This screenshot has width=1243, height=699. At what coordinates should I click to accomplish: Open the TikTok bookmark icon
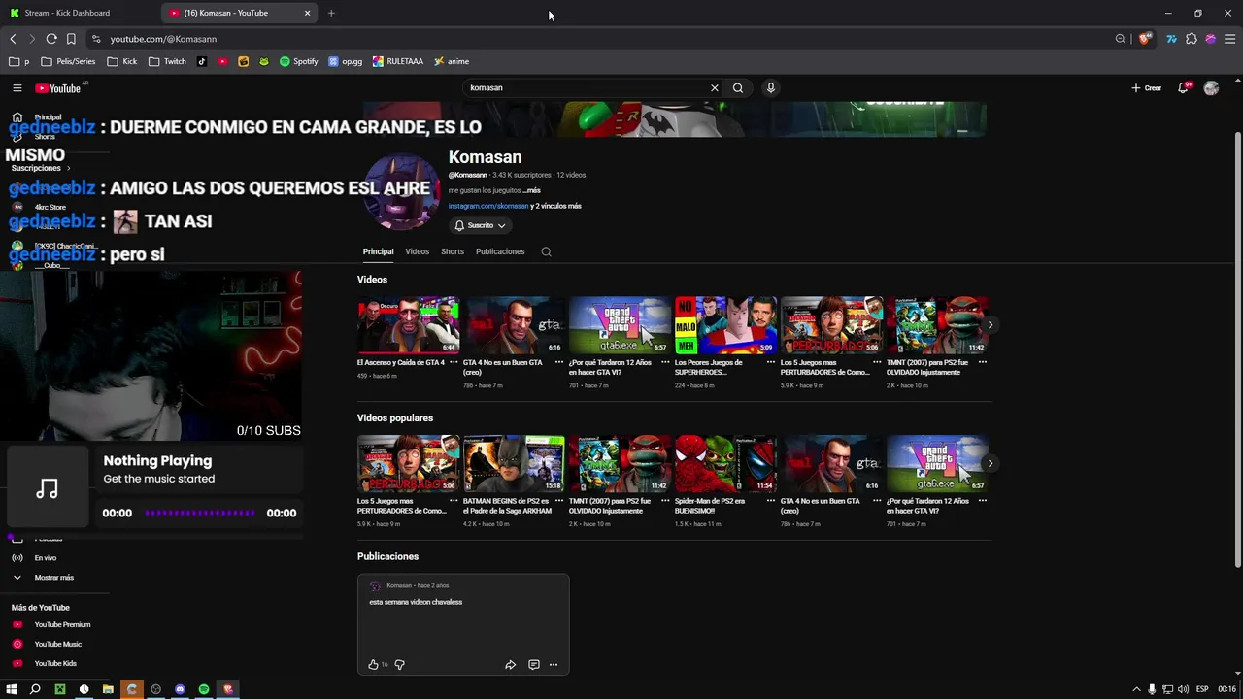pyautogui.click(x=202, y=61)
